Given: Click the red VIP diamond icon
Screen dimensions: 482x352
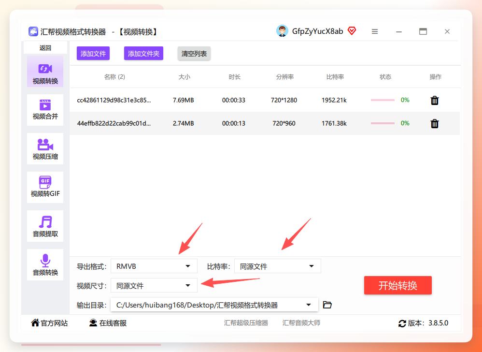Looking at the screenshot, I should tap(352, 31).
